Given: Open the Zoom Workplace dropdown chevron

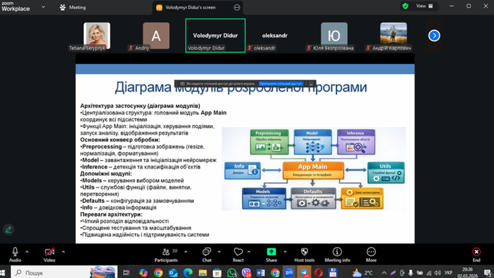Looking at the screenshot, I should pyautogui.click(x=43, y=7).
